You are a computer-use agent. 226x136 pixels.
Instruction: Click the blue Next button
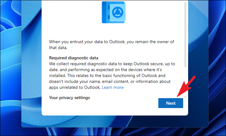click(x=171, y=103)
